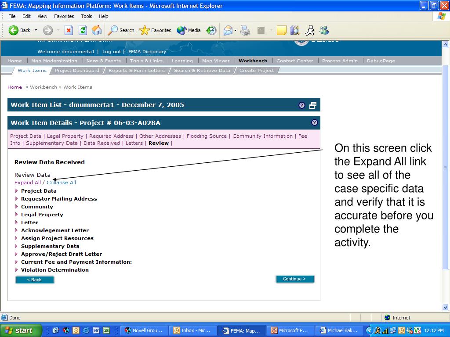Expand the Violation Determination section
The width and height of the screenshot is (450, 337).
16,269
